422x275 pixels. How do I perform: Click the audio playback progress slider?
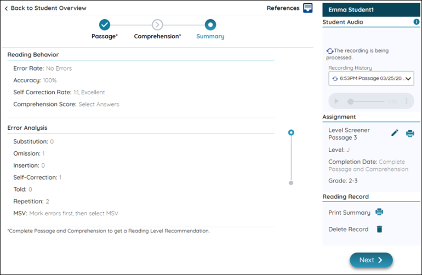point(366,101)
